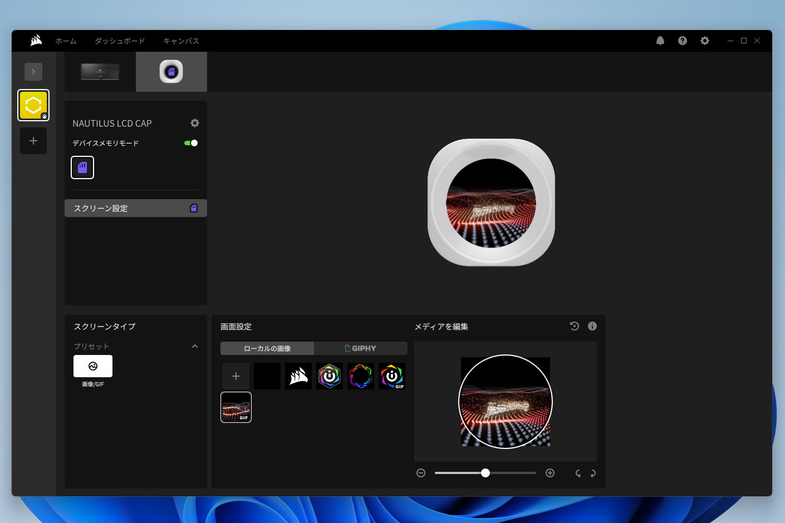
Task: Toggle デバイスメモリモード switch
Action: click(x=191, y=143)
